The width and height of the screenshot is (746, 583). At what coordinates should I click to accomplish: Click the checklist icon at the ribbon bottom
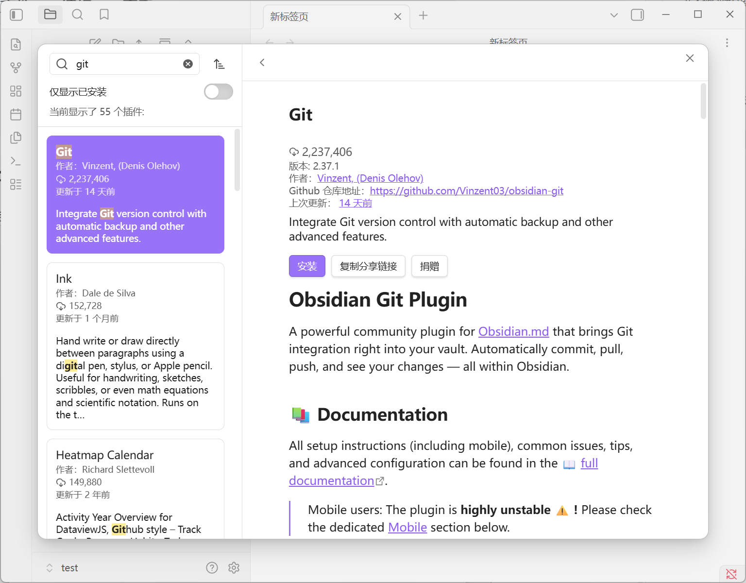point(16,185)
